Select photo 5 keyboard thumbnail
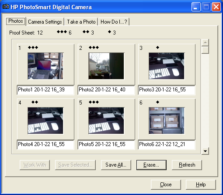The height and width of the screenshot is (195, 223). pos(106,121)
